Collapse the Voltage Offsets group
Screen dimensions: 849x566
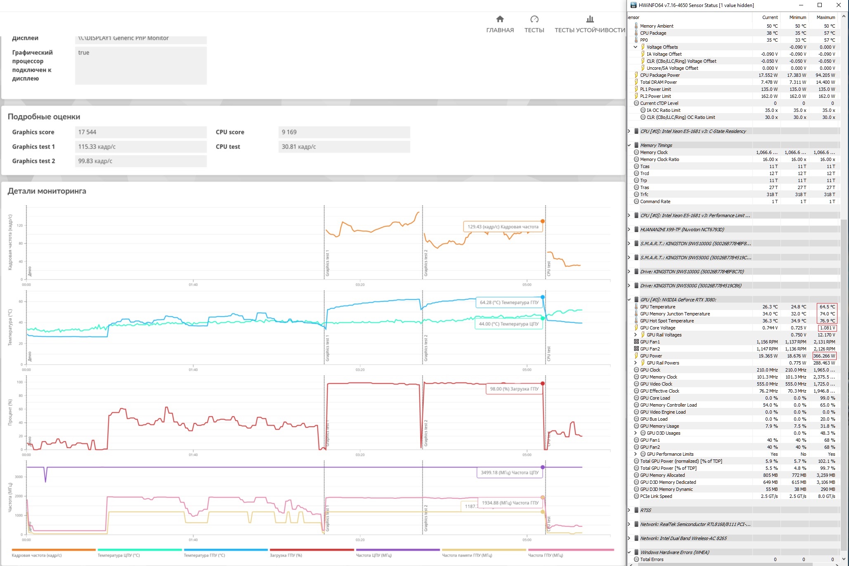[636, 47]
